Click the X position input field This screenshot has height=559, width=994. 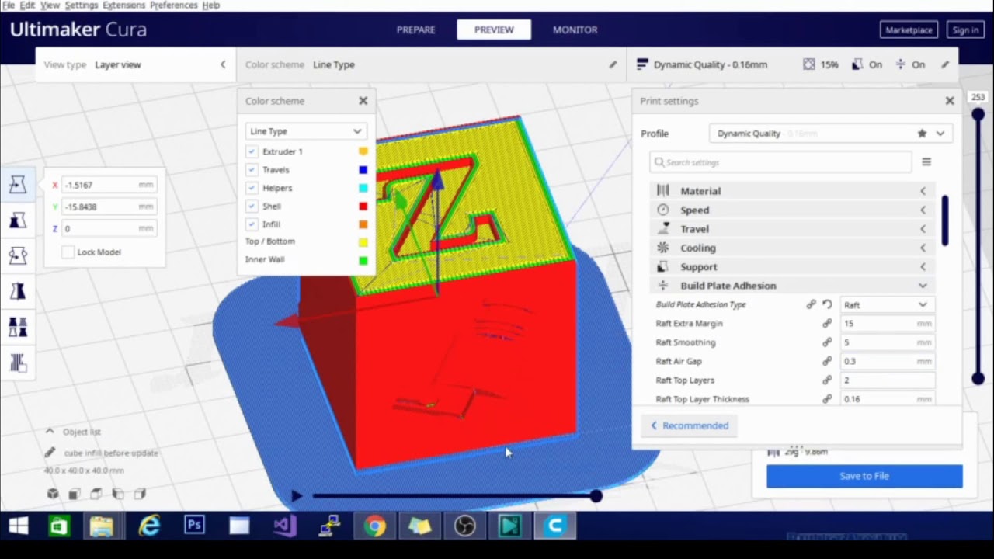[108, 185]
